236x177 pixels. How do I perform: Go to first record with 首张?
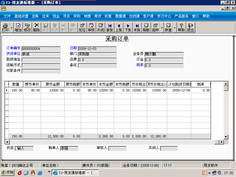point(110,27)
